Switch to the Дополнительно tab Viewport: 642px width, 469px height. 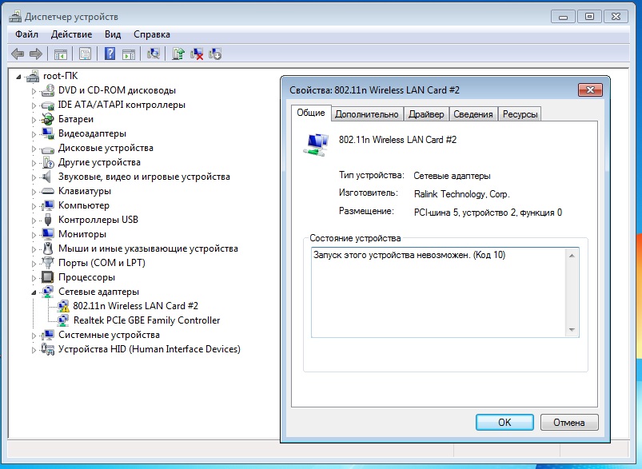click(x=366, y=114)
